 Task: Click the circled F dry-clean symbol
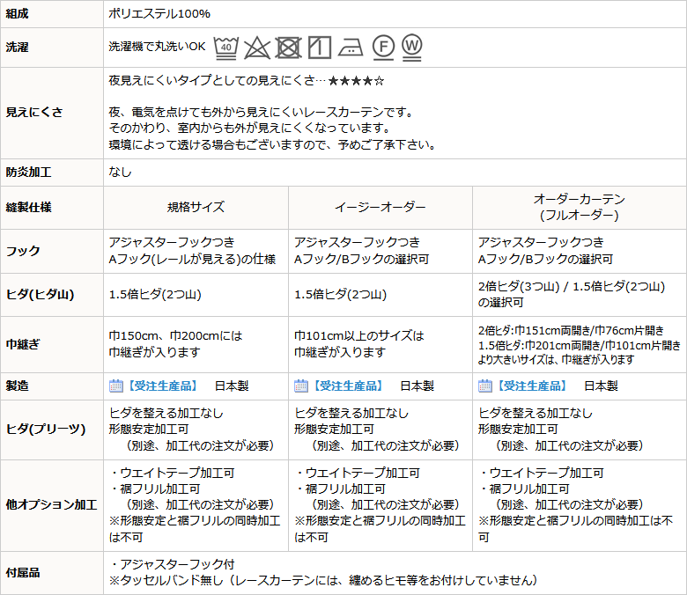coord(383,47)
